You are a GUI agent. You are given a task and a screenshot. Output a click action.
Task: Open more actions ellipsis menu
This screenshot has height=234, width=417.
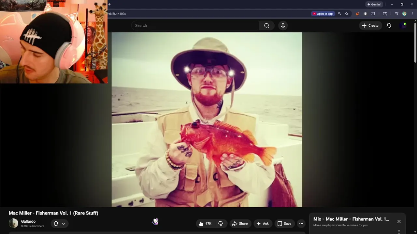click(301, 224)
